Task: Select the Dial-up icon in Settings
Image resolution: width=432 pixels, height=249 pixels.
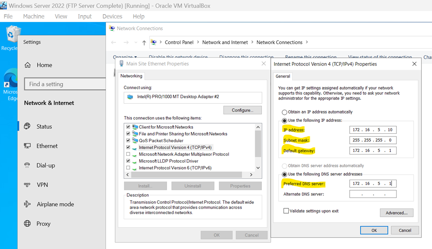Action: tap(27, 165)
